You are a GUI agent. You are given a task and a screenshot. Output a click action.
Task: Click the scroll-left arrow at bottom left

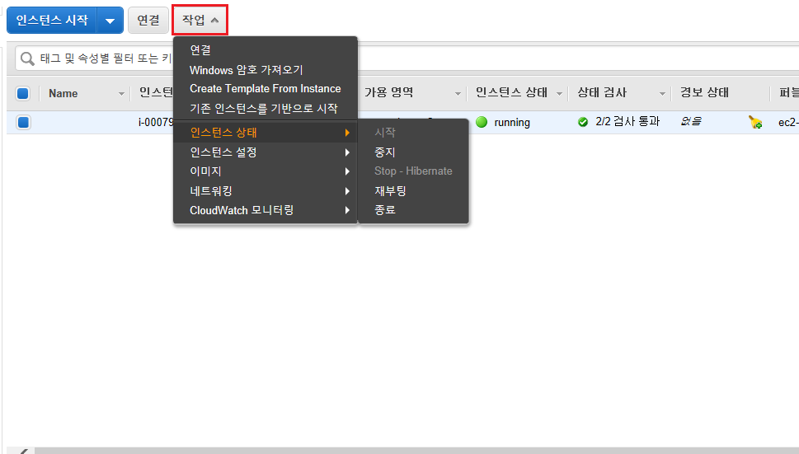(x=22, y=451)
